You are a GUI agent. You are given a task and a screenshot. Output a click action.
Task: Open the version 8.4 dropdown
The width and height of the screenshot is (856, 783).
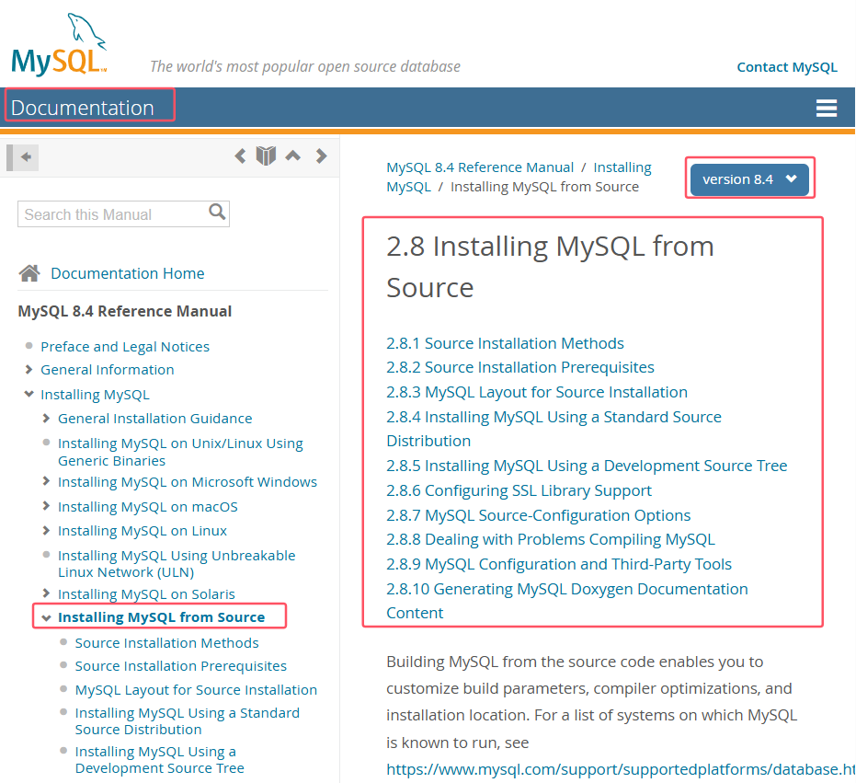(x=749, y=179)
